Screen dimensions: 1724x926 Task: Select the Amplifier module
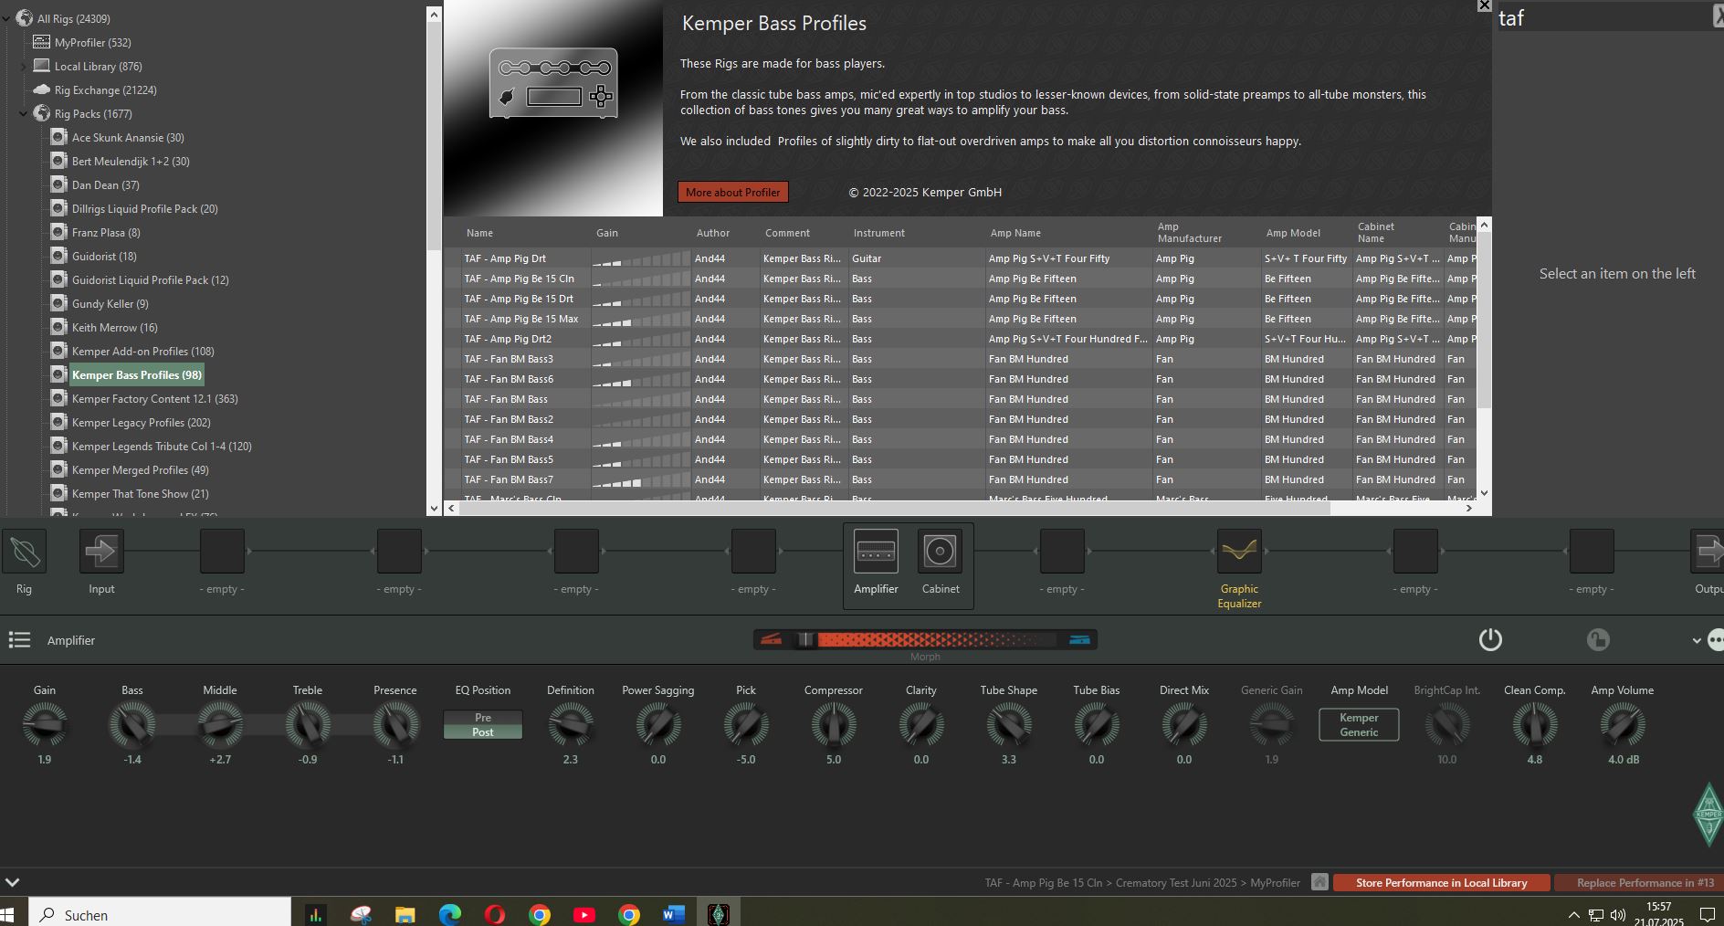(x=876, y=552)
